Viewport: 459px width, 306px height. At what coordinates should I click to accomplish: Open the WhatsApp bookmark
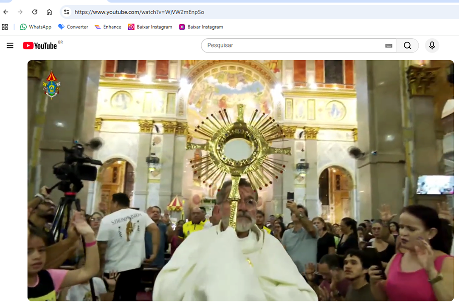pyautogui.click(x=36, y=27)
